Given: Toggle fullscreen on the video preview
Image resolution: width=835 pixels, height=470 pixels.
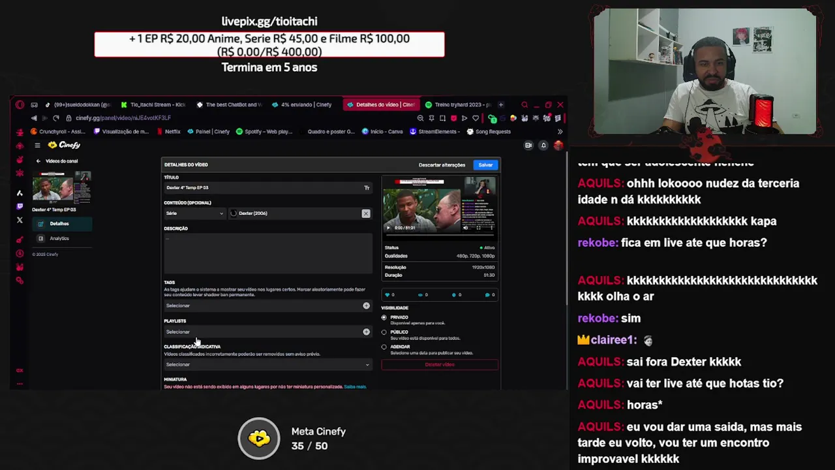Looking at the screenshot, I should tap(478, 228).
